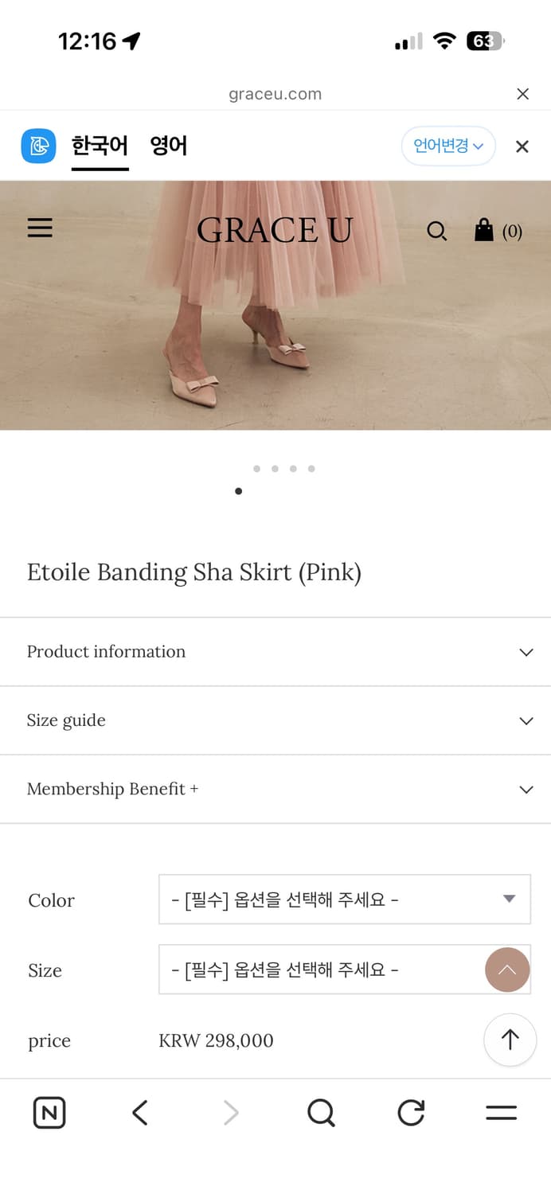This screenshot has height=1194, width=551.
Task: Tap the GRACE U logo to go home
Action: tap(275, 231)
